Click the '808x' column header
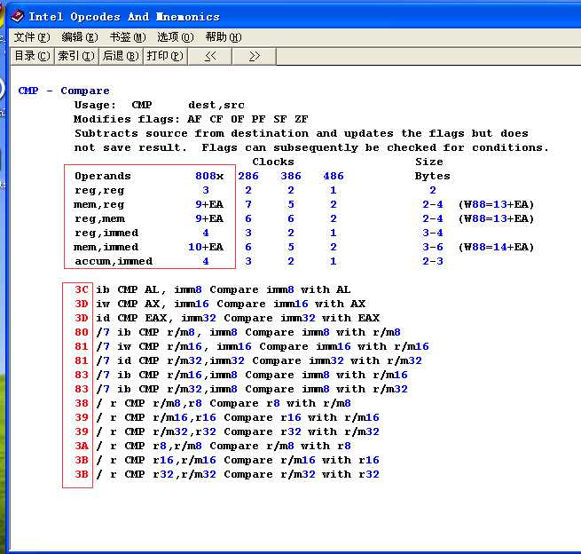The width and height of the screenshot is (581, 554). tap(209, 176)
